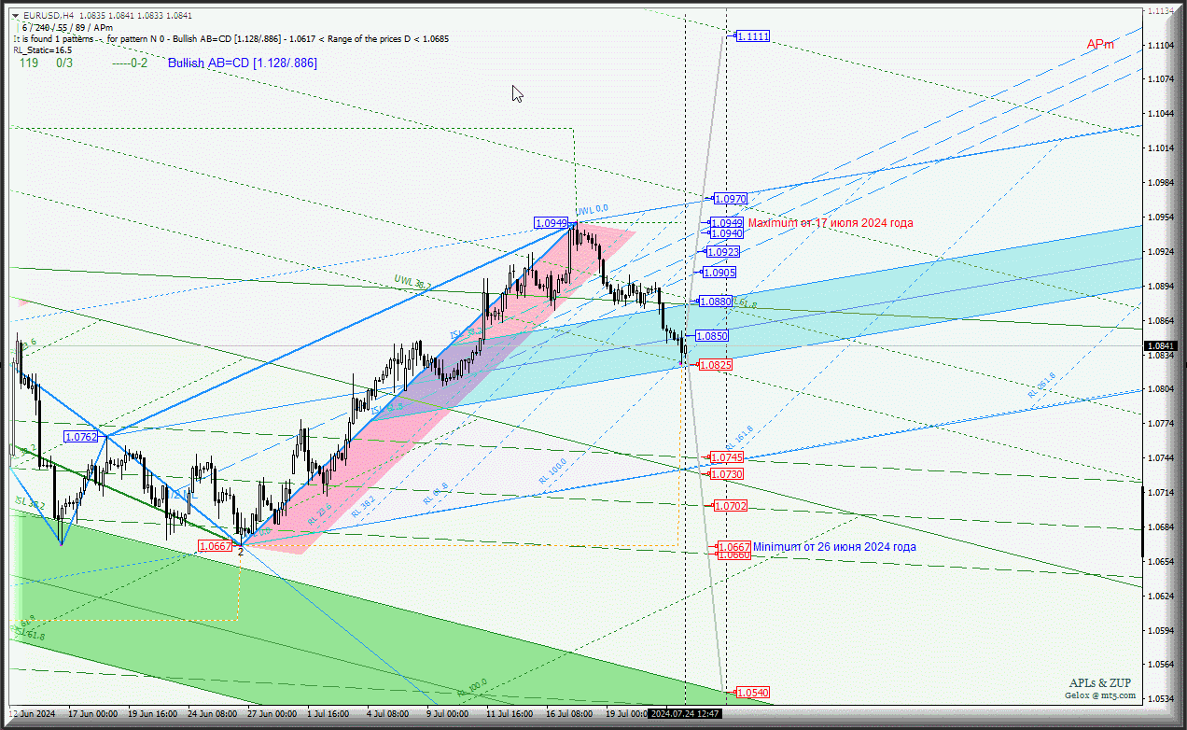1187x730 pixels.
Task: Click the red 1.0745 level label
Action: click(x=726, y=457)
